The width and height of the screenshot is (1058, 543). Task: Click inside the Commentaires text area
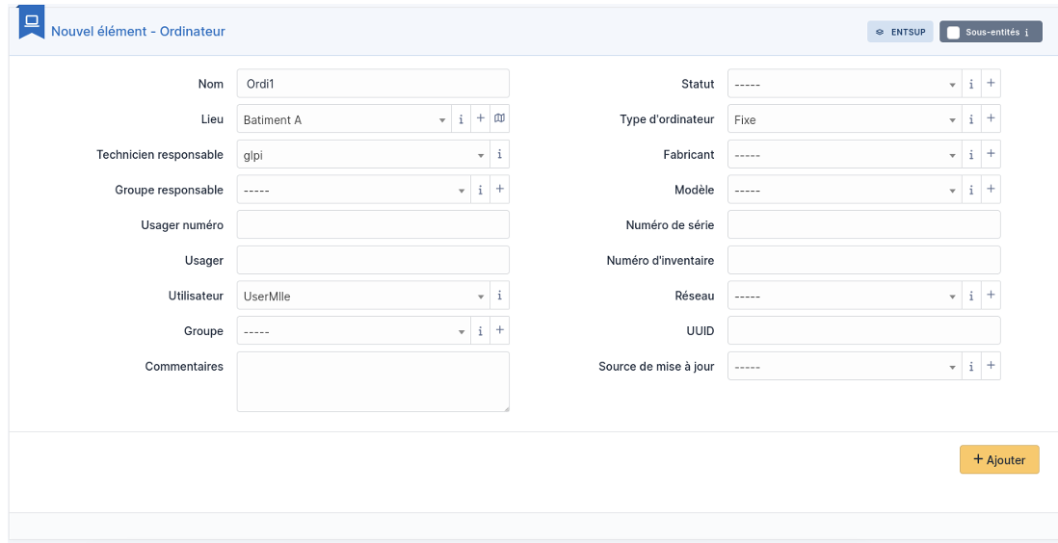pos(372,381)
